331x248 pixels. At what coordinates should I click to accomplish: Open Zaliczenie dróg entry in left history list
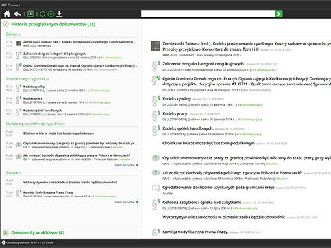coord(55,54)
